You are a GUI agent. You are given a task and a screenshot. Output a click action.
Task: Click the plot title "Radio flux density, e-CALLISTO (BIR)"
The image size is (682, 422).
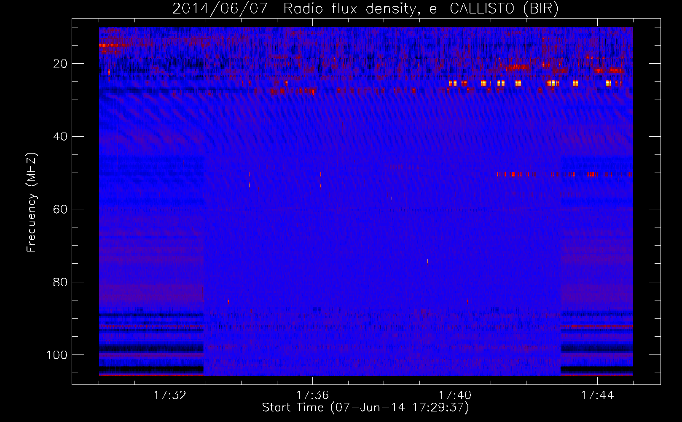pos(421,8)
